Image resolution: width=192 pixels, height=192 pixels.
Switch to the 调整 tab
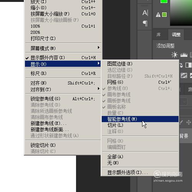click(x=176, y=35)
